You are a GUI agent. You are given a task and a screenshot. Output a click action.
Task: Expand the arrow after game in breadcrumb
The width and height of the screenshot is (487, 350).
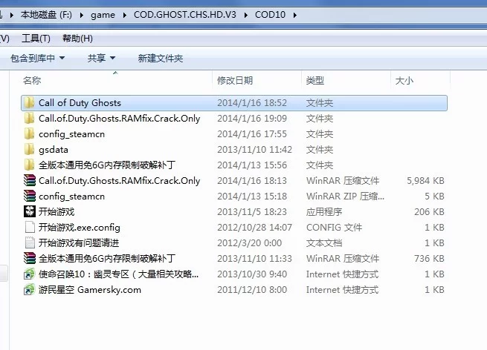tap(125, 15)
